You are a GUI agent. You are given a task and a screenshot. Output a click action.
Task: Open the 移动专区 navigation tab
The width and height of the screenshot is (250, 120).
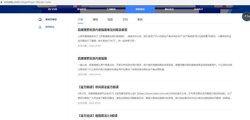pos(82,9)
